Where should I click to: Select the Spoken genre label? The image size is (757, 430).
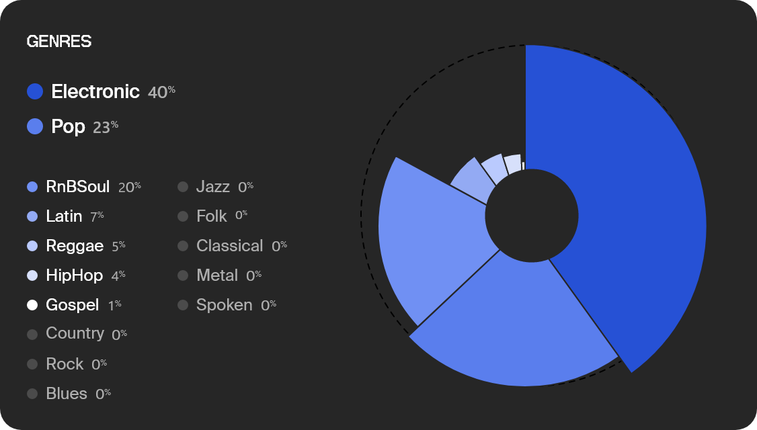tap(224, 305)
